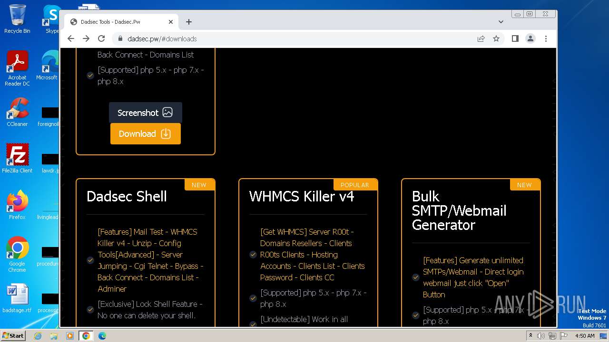Click the Bulk SMTP/Webmail Generator heading

click(x=459, y=211)
